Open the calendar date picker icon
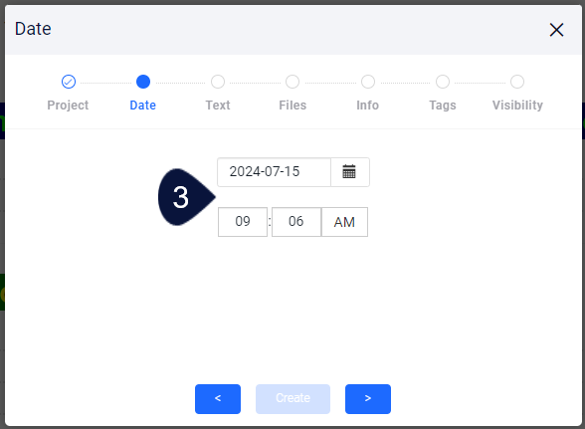Viewport: 585px width, 429px height. tap(349, 172)
